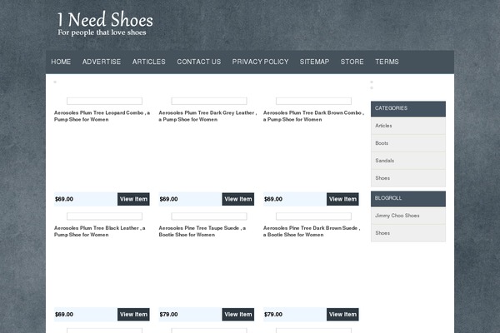
Task: Open the Boots category
Action: 408,143
